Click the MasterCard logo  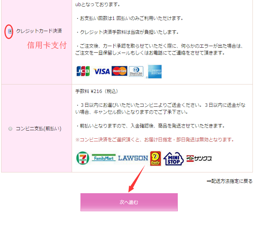point(120,71)
